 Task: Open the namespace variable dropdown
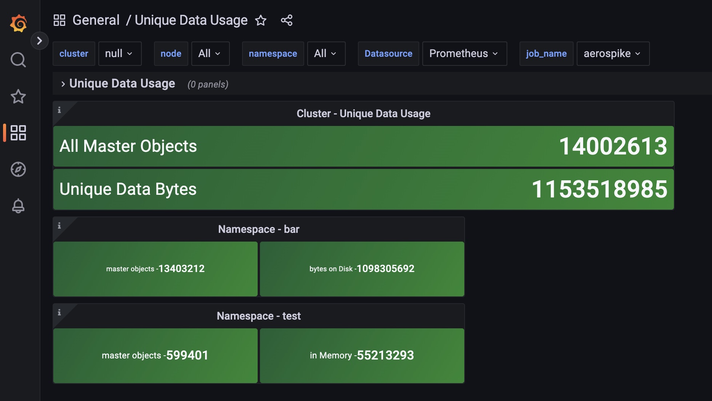326,54
